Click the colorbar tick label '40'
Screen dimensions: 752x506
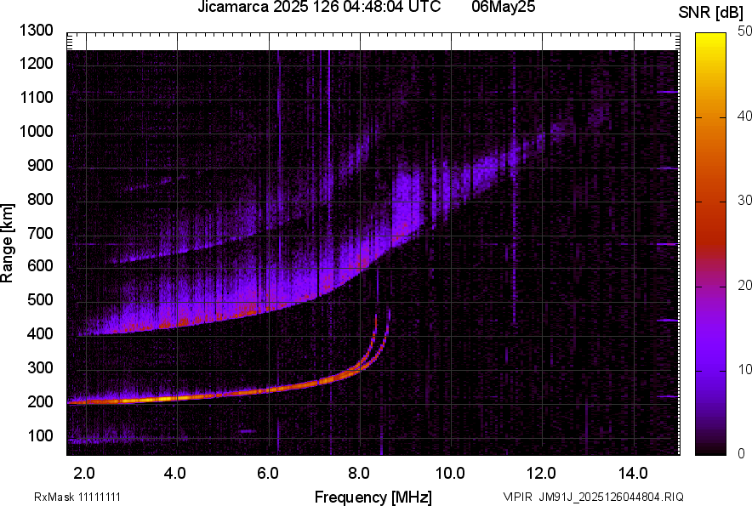[744, 116]
